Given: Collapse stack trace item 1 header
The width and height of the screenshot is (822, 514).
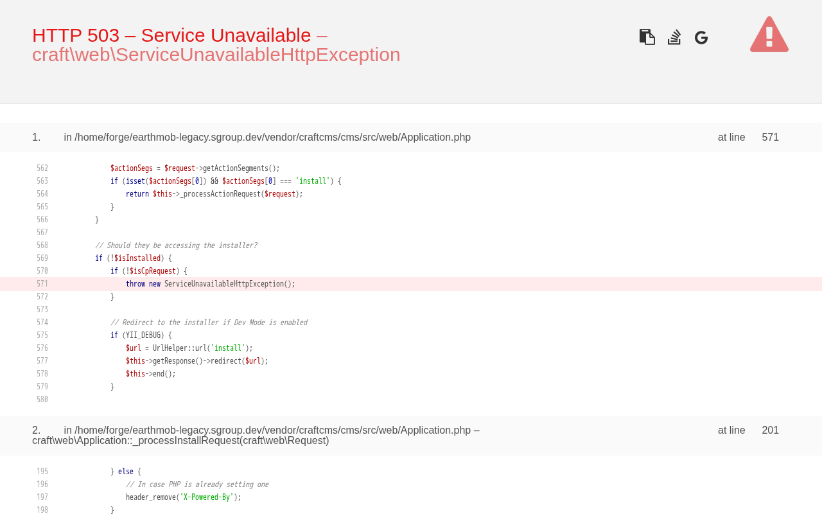Looking at the screenshot, I should [x=267, y=137].
